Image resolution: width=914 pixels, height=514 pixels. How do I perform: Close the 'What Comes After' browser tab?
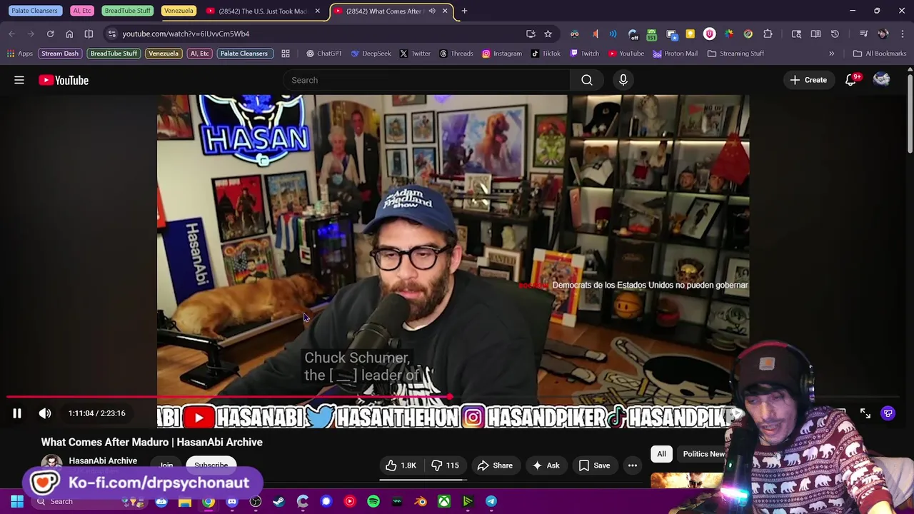(x=445, y=11)
